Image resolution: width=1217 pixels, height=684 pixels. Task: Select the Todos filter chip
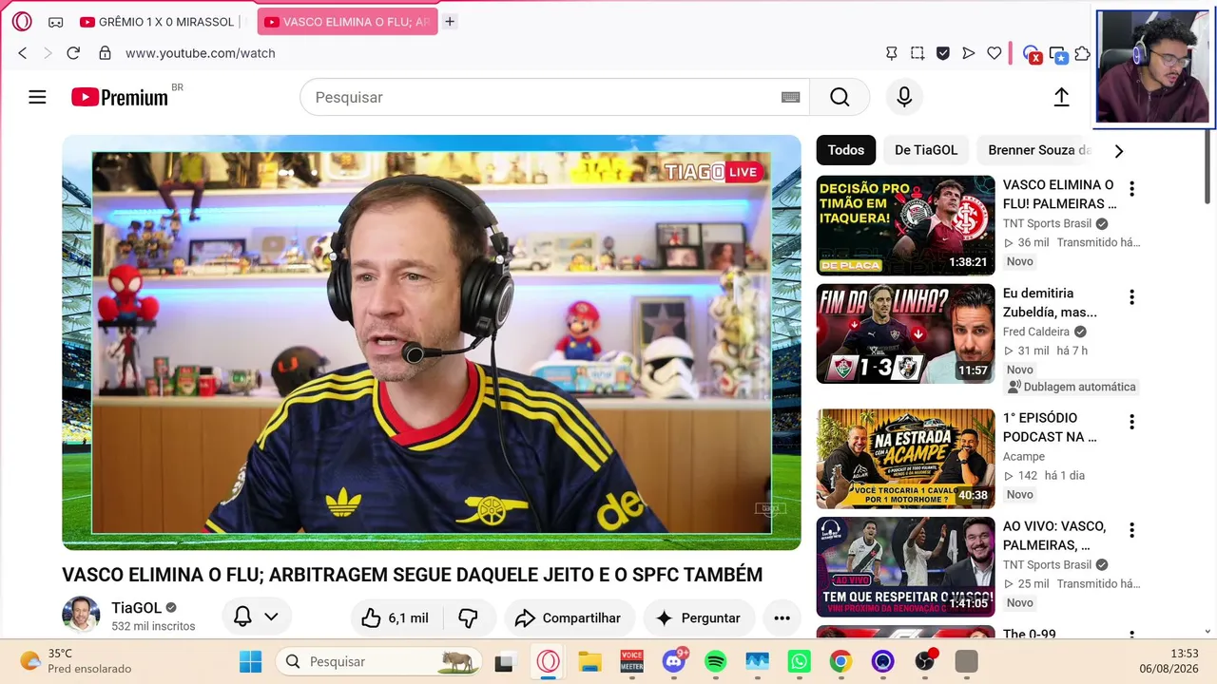coord(846,150)
